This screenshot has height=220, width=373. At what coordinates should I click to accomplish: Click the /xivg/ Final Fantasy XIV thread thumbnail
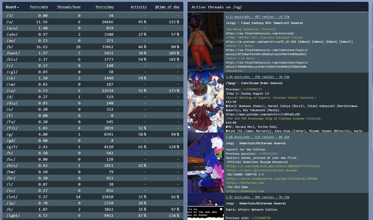[205, 42]
